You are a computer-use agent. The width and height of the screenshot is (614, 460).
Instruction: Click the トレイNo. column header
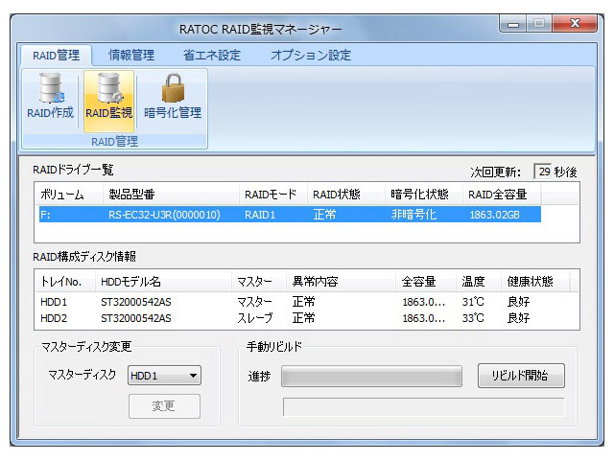[65, 282]
